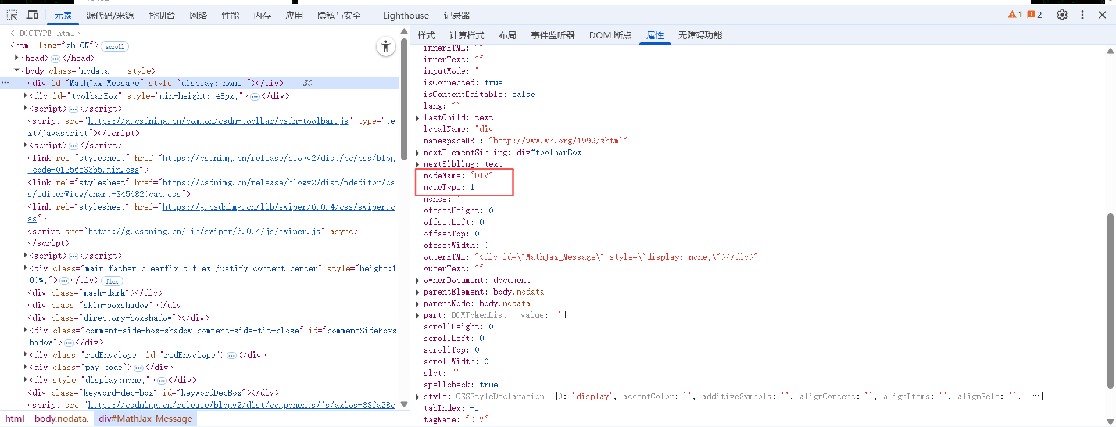
Task: Expand the part DOMTokenList property
Action: (418, 315)
